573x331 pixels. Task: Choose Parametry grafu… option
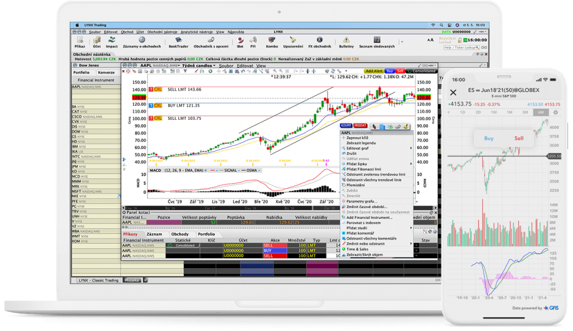pos(377,202)
